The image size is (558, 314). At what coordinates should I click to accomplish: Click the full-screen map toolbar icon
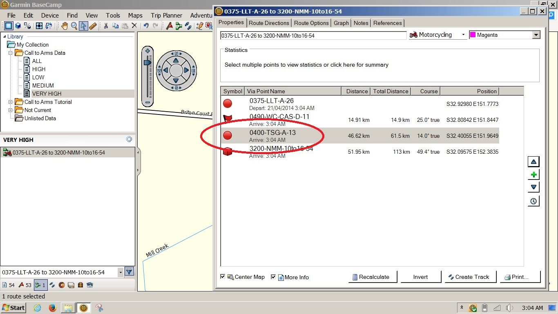point(39,26)
